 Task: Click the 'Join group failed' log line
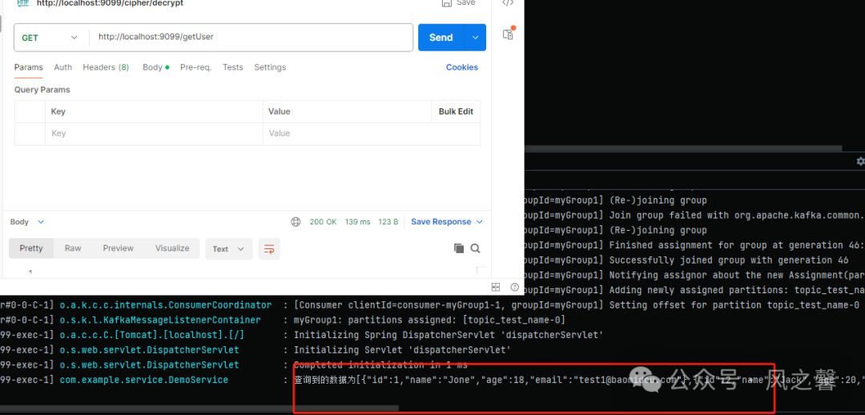click(x=737, y=216)
